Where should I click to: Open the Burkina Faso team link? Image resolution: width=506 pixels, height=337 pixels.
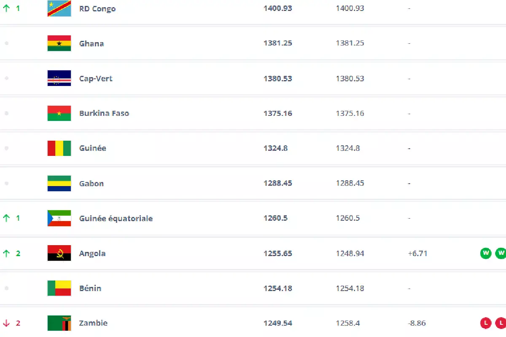tap(104, 113)
